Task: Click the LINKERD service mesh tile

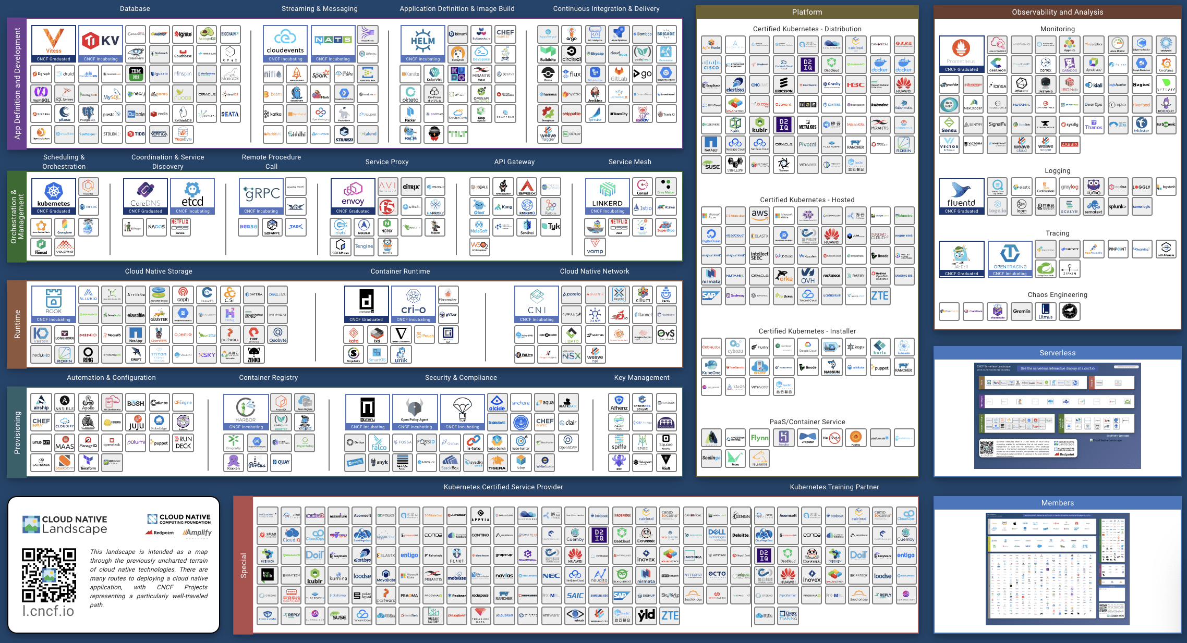Action: click(x=607, y=196)
